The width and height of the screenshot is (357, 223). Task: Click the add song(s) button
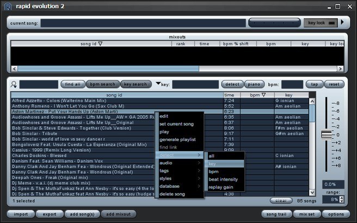coord(82,214)
